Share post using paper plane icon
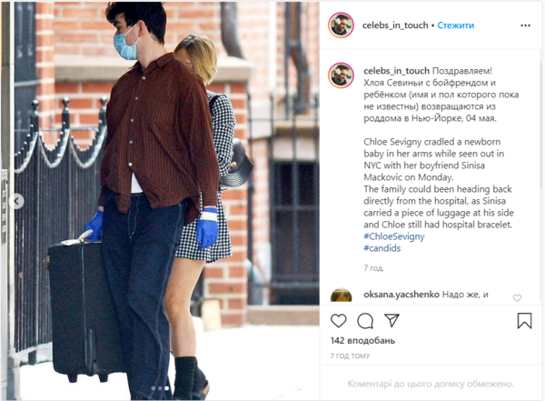 391,321
